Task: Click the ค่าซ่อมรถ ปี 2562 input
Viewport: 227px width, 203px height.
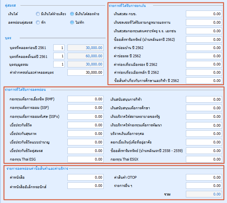Action: (204, 56)
